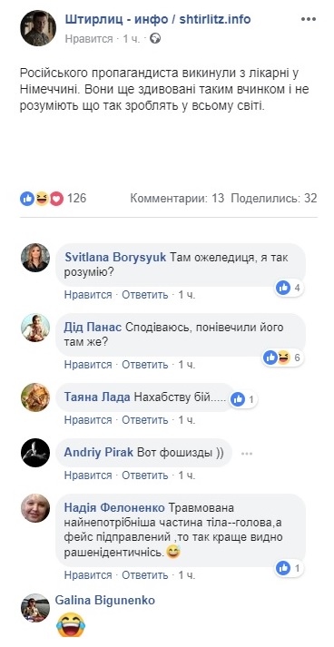Open Andriy Pirak's profile name
The image size is (334, 647).
click(98, 452)
